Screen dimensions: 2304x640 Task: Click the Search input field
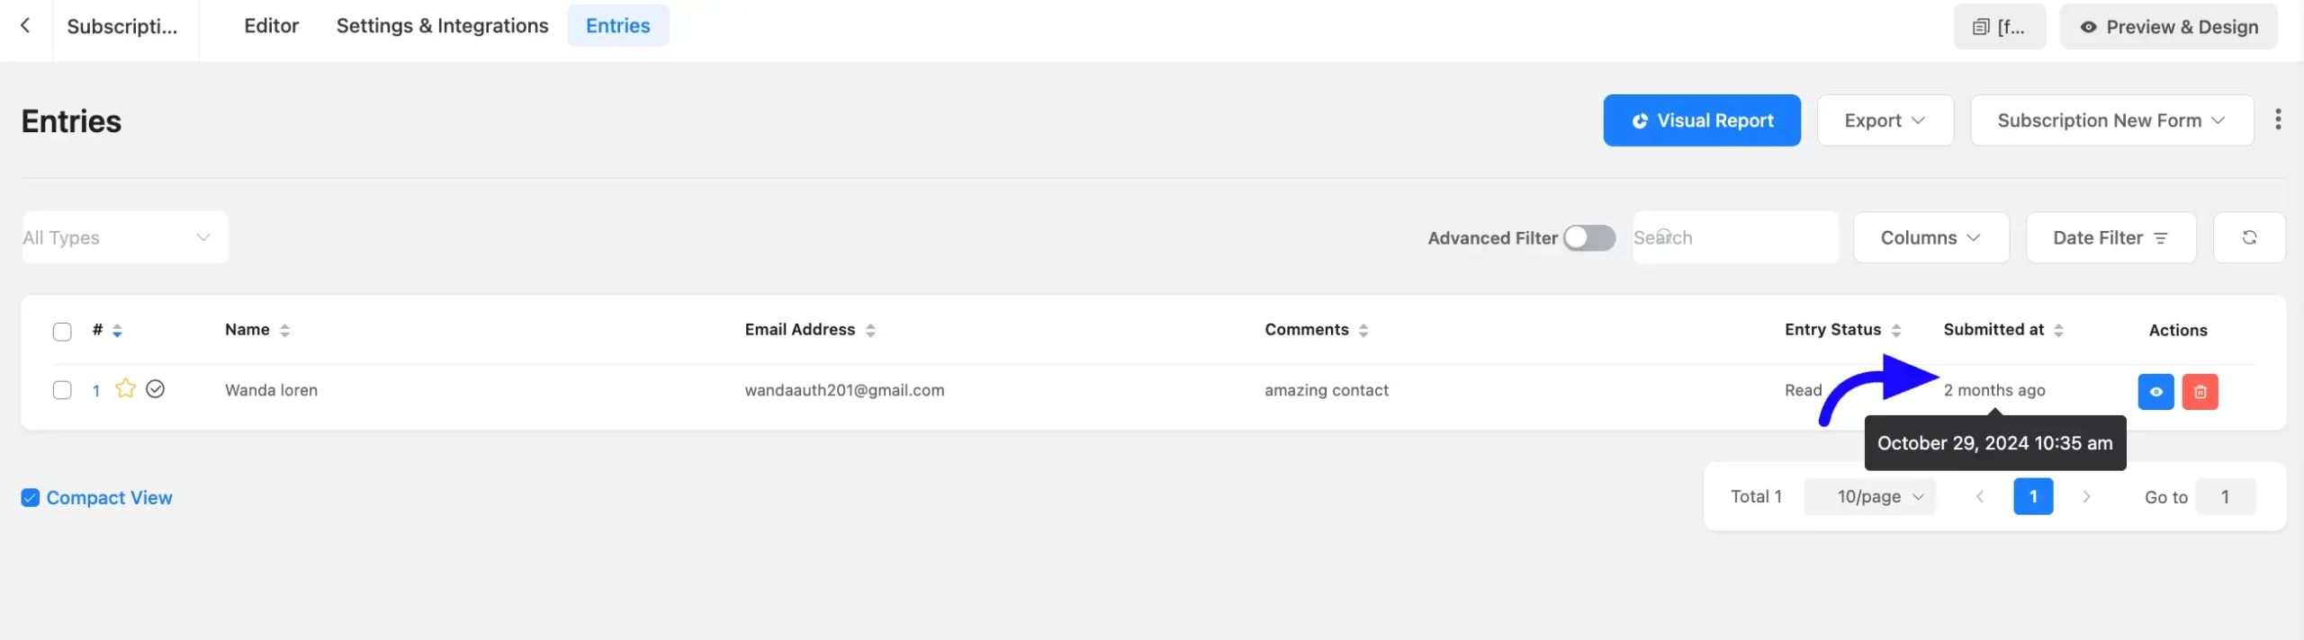(1735, 237)
